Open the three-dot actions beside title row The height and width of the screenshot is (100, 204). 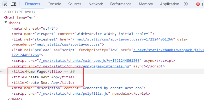pyautogui.click(x=2, y=71)
